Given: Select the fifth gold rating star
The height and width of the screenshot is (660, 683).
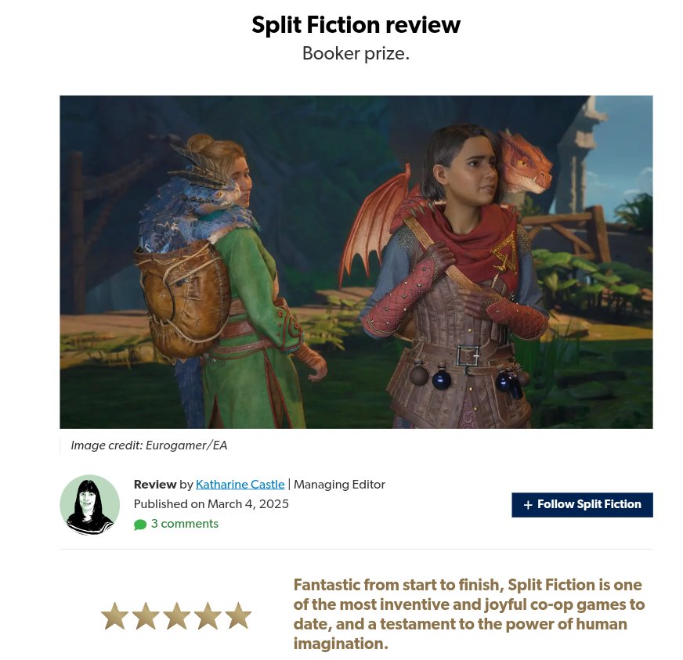Looking at the screenshot, I should point(238,616).
